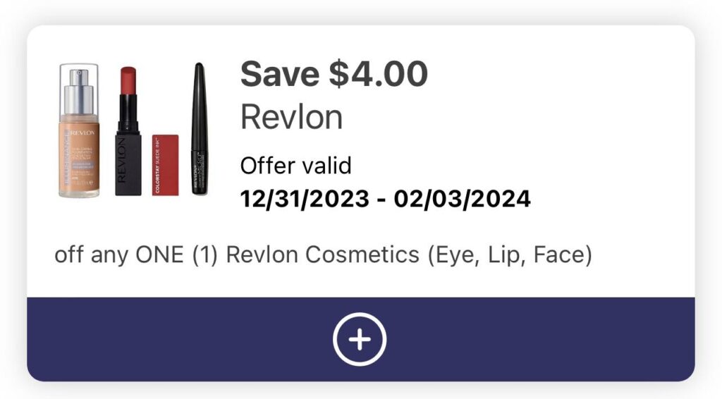Click the Revlon eyeliner pen image
The width and height of the screenshot is (722, 399).
[200, 129]
